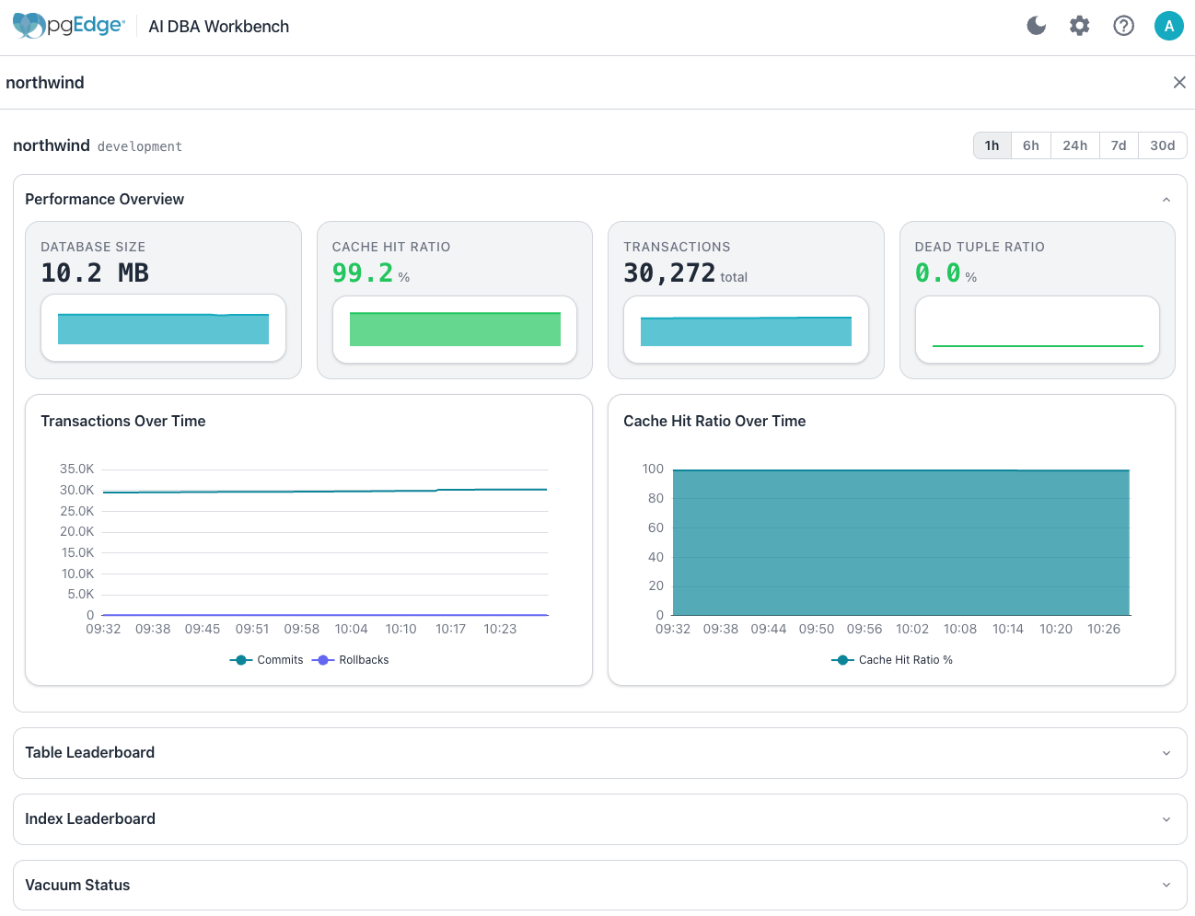This screenshot has height=916, width=1195.
Task: Select the 6h time range
Action: pyautogui.click(x=1031, y=145)
